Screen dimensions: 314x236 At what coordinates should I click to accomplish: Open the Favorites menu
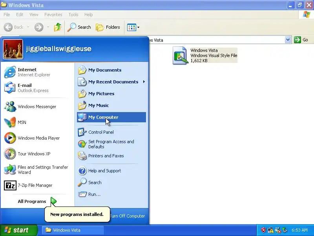click(x=53, y=15)
